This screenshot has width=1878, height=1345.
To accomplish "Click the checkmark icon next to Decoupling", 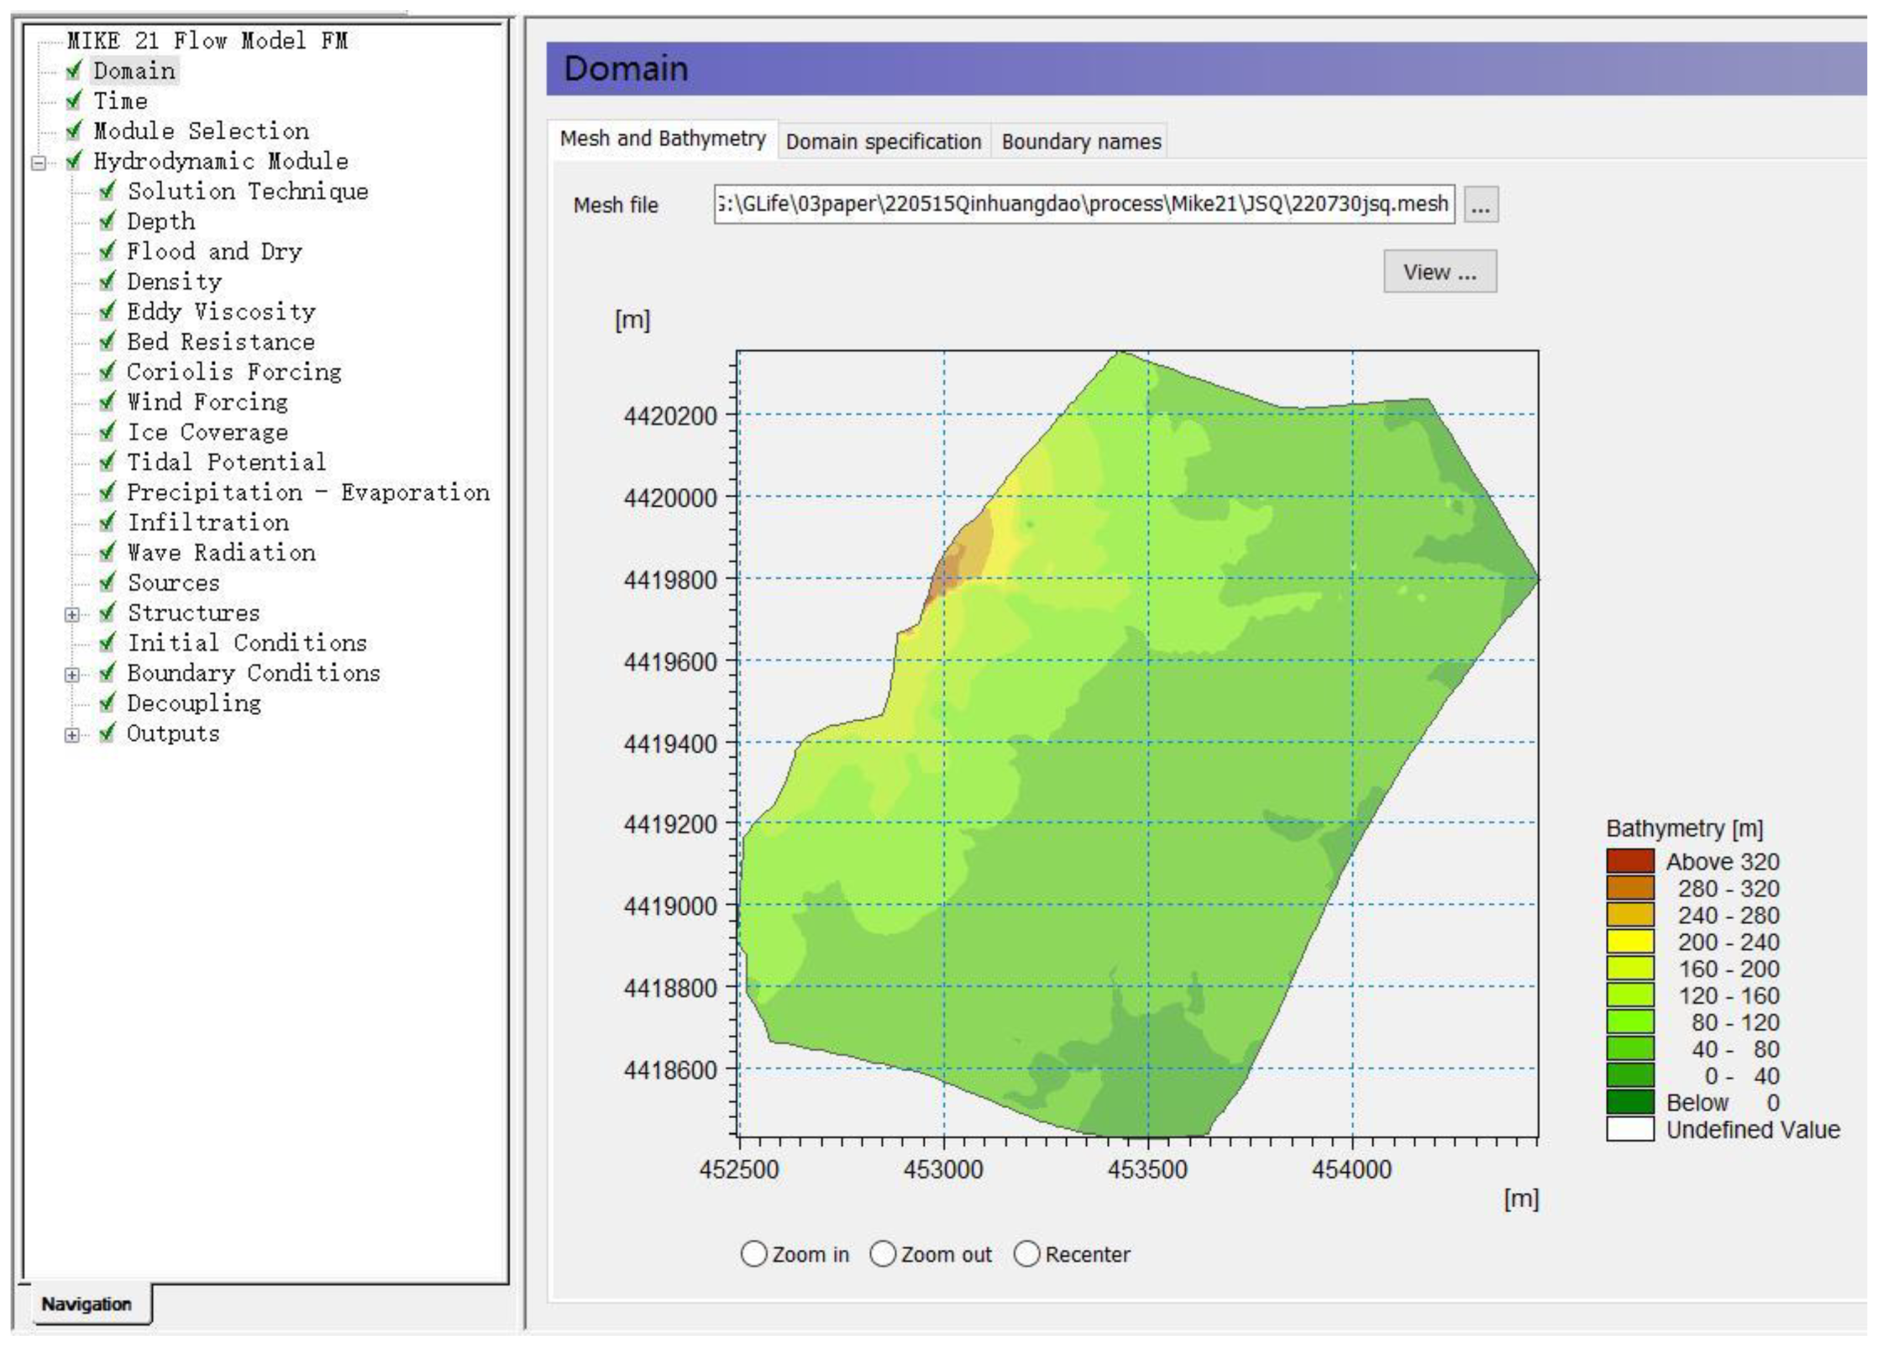I will coord(108,703).
